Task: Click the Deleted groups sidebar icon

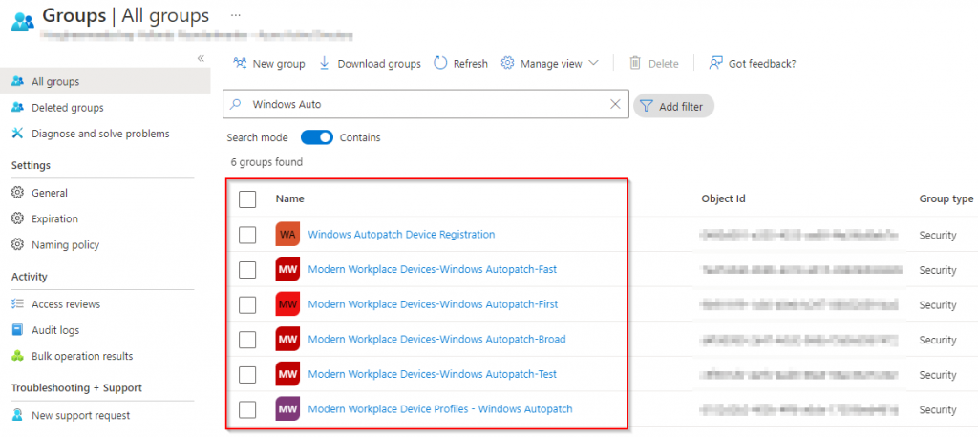Action: click(17, 108)
